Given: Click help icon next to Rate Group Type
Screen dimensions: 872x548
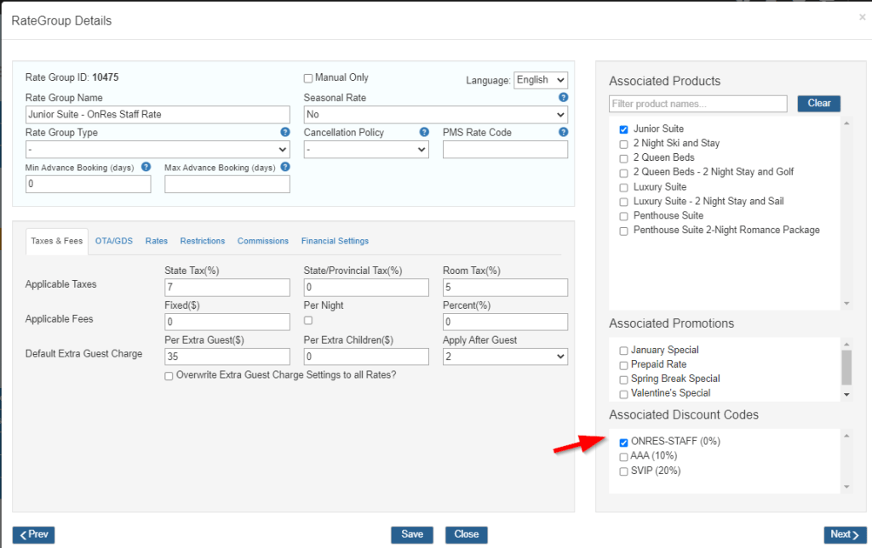Looking at the screenshot, I should tap(285, 133).
